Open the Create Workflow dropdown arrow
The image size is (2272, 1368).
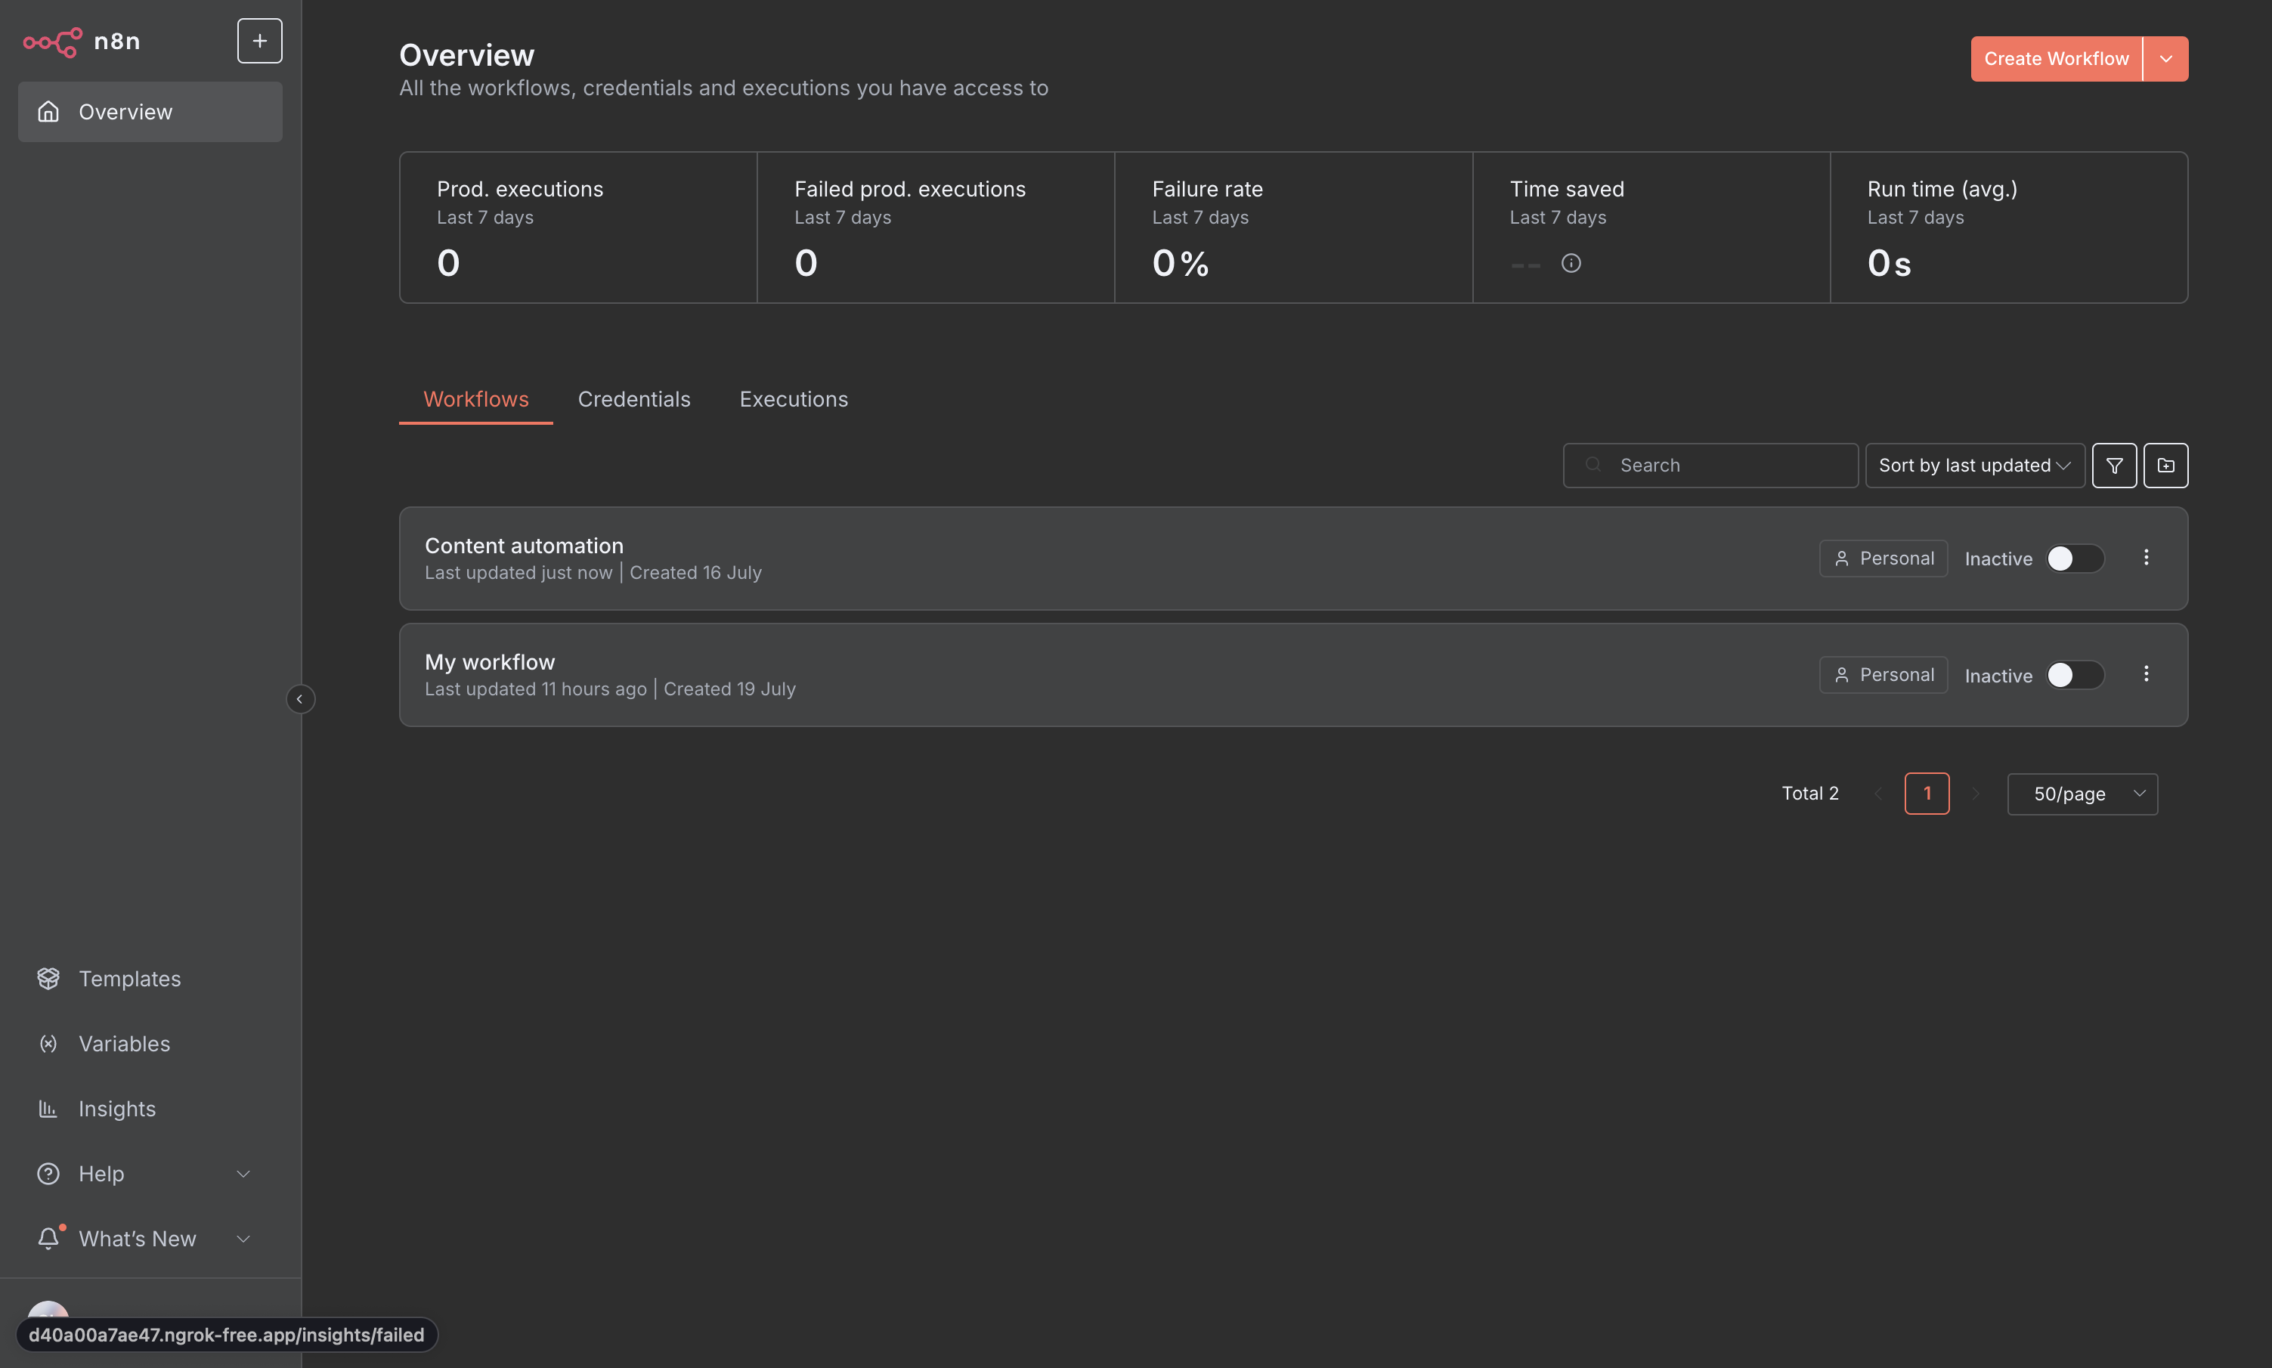2166,59
